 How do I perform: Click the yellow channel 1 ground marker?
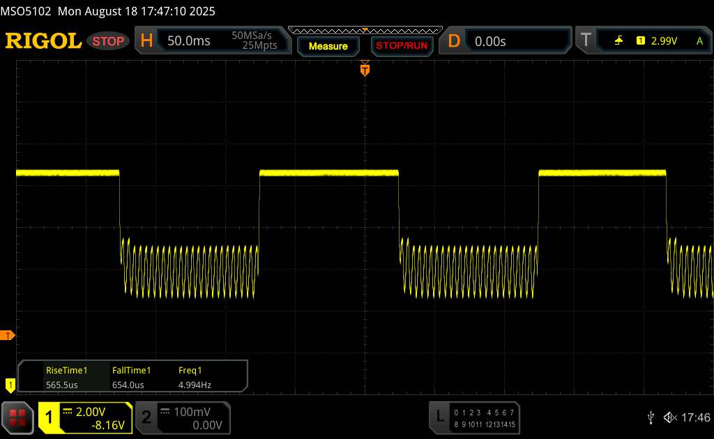10,384
